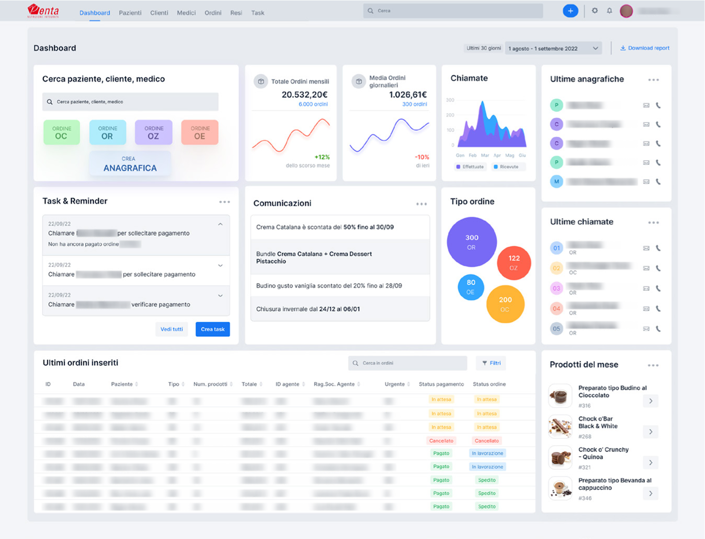Open the kebab menu on Comunicazioni panel

pyautogui.click(x=421, y=204)
